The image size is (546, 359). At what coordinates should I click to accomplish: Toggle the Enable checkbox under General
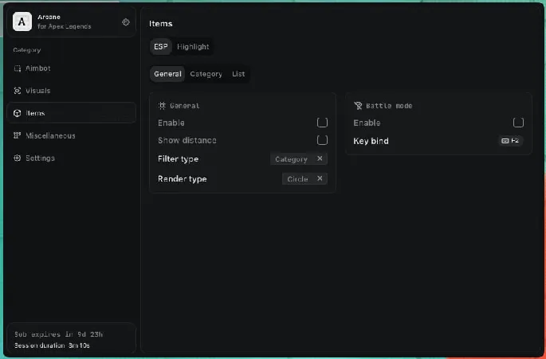pos(322,123)
